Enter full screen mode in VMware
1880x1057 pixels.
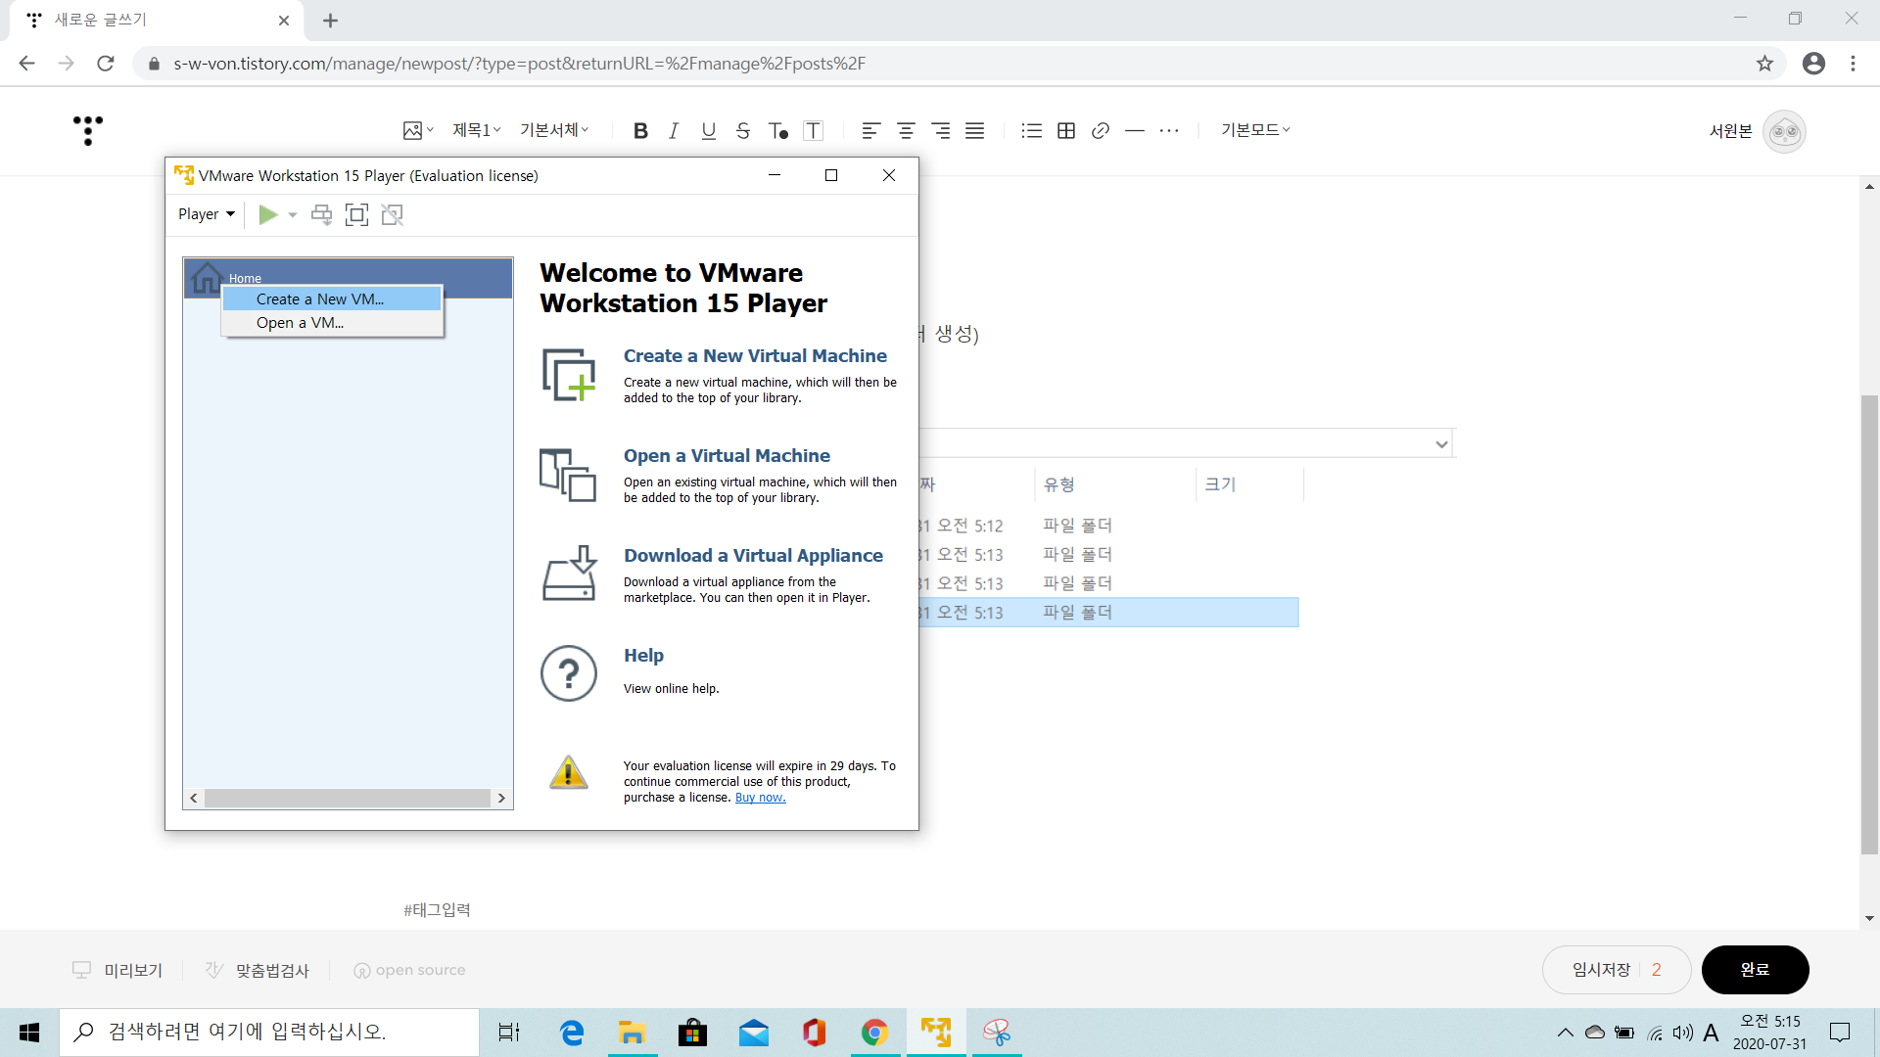pyautogui.click(x=357, y=214)
